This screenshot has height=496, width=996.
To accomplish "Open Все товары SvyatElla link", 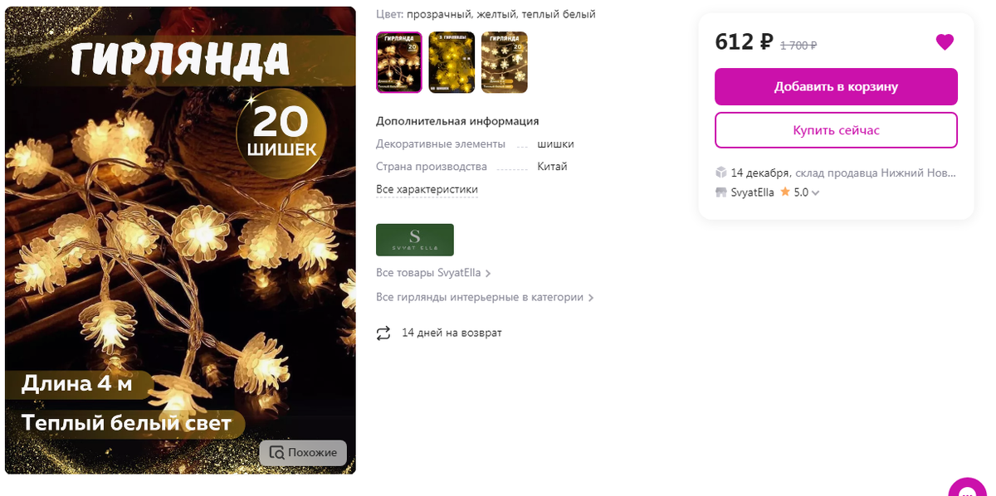I will coord(433,273).
